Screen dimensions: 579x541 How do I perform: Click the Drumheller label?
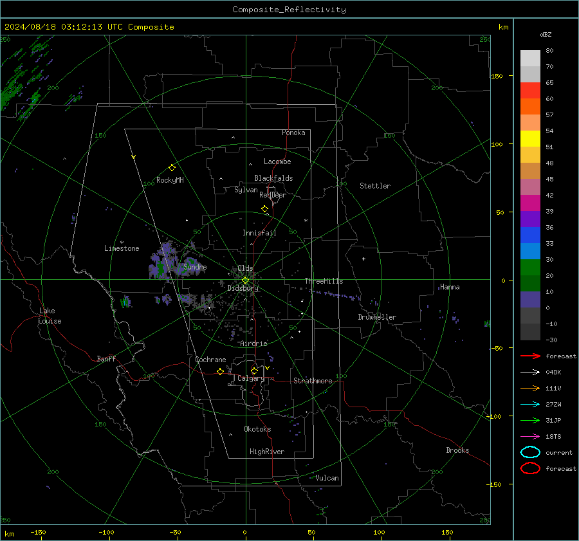[377, 317]
